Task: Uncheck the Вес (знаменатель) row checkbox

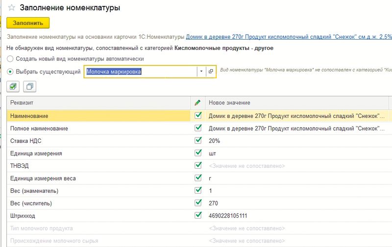Action: point(198,190)
